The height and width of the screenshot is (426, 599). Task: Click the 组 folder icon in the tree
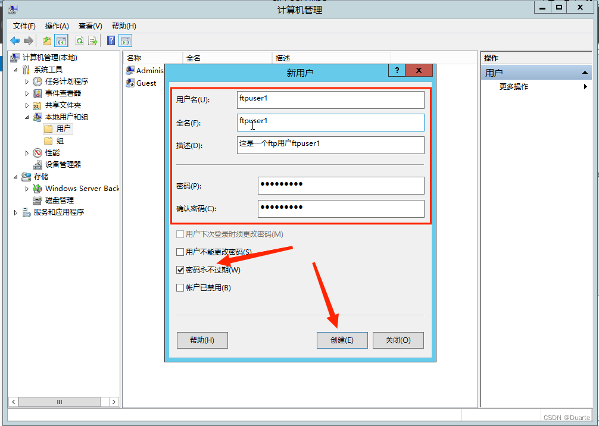(48, 141)
